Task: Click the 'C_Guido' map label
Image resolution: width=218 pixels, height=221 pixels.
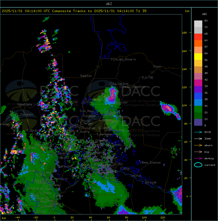Action: (32, 130)
